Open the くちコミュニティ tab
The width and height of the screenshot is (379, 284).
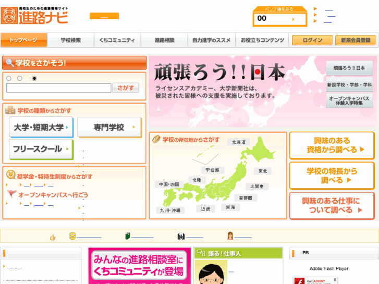click(117, 40)
